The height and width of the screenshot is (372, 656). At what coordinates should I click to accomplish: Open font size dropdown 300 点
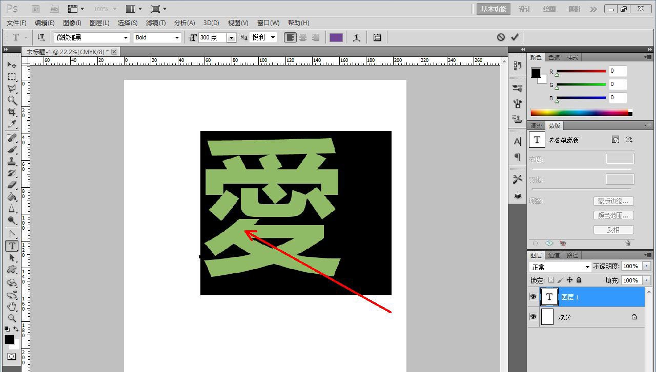231,37
